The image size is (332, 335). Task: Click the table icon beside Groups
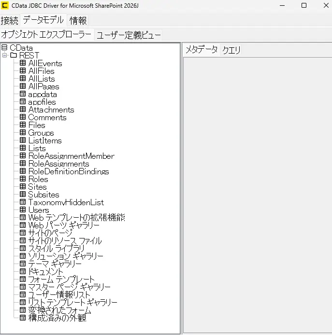point(23,132)
